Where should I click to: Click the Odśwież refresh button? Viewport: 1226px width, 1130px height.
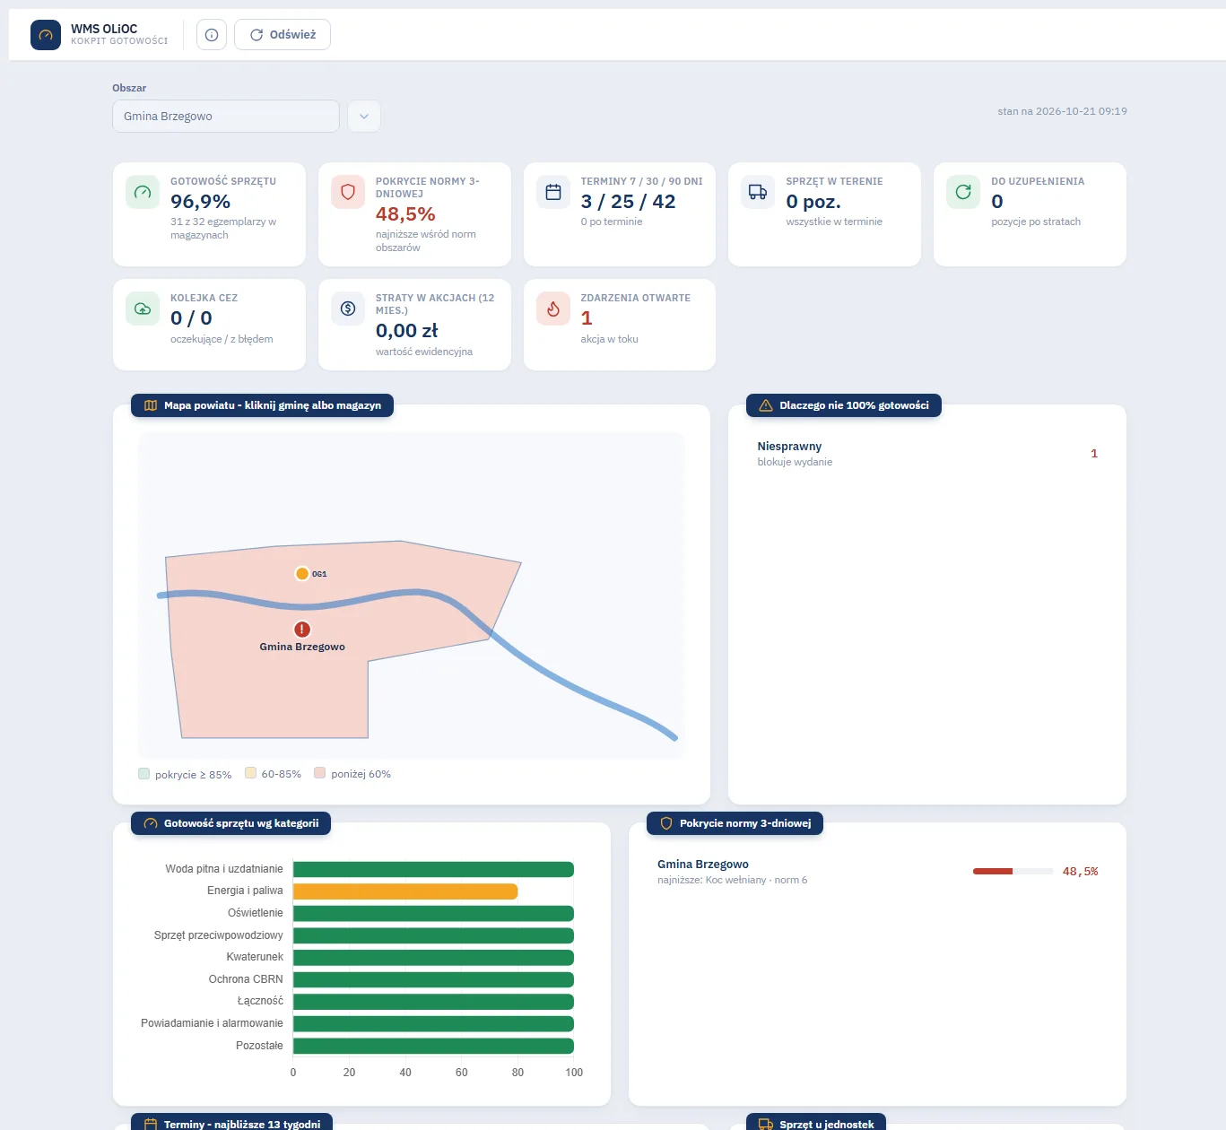(x=283, y=35)
